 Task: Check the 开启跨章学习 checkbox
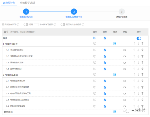(x=3, y=25)
